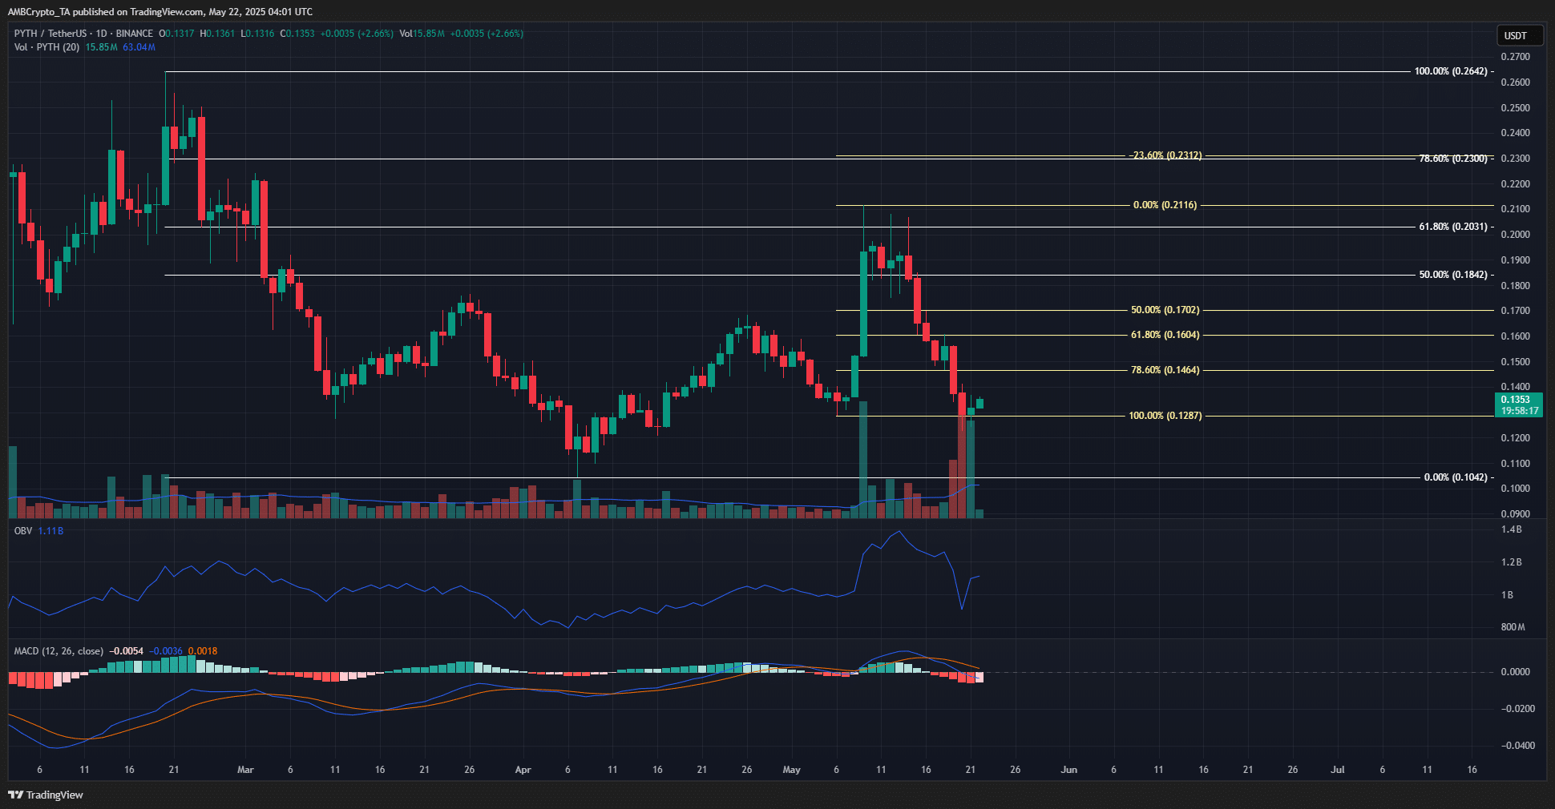The width and height of the screenshot is (1555, 809).
Task: Click the 50.00% (0.1702) Fibonacci label
Action: coord(1165,310)
